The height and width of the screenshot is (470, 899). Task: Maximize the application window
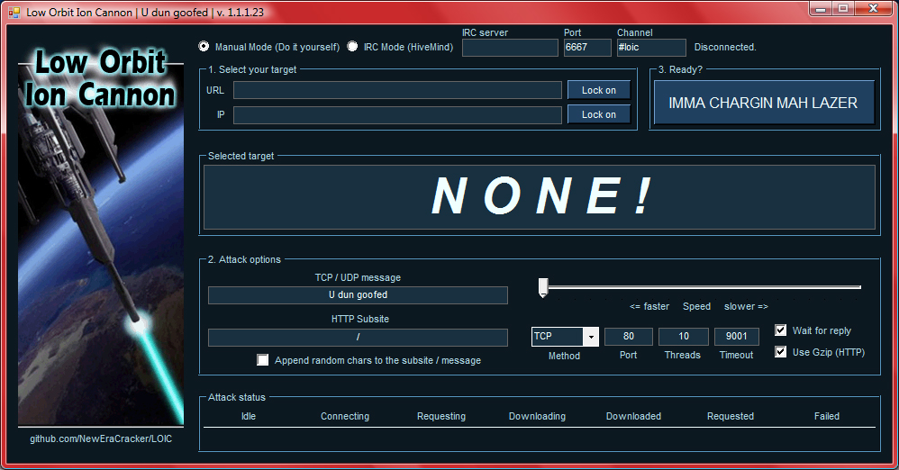tap(843, 9)
